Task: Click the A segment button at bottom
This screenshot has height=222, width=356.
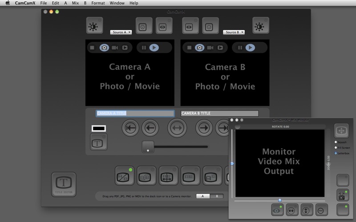Action: click(203, 196)
